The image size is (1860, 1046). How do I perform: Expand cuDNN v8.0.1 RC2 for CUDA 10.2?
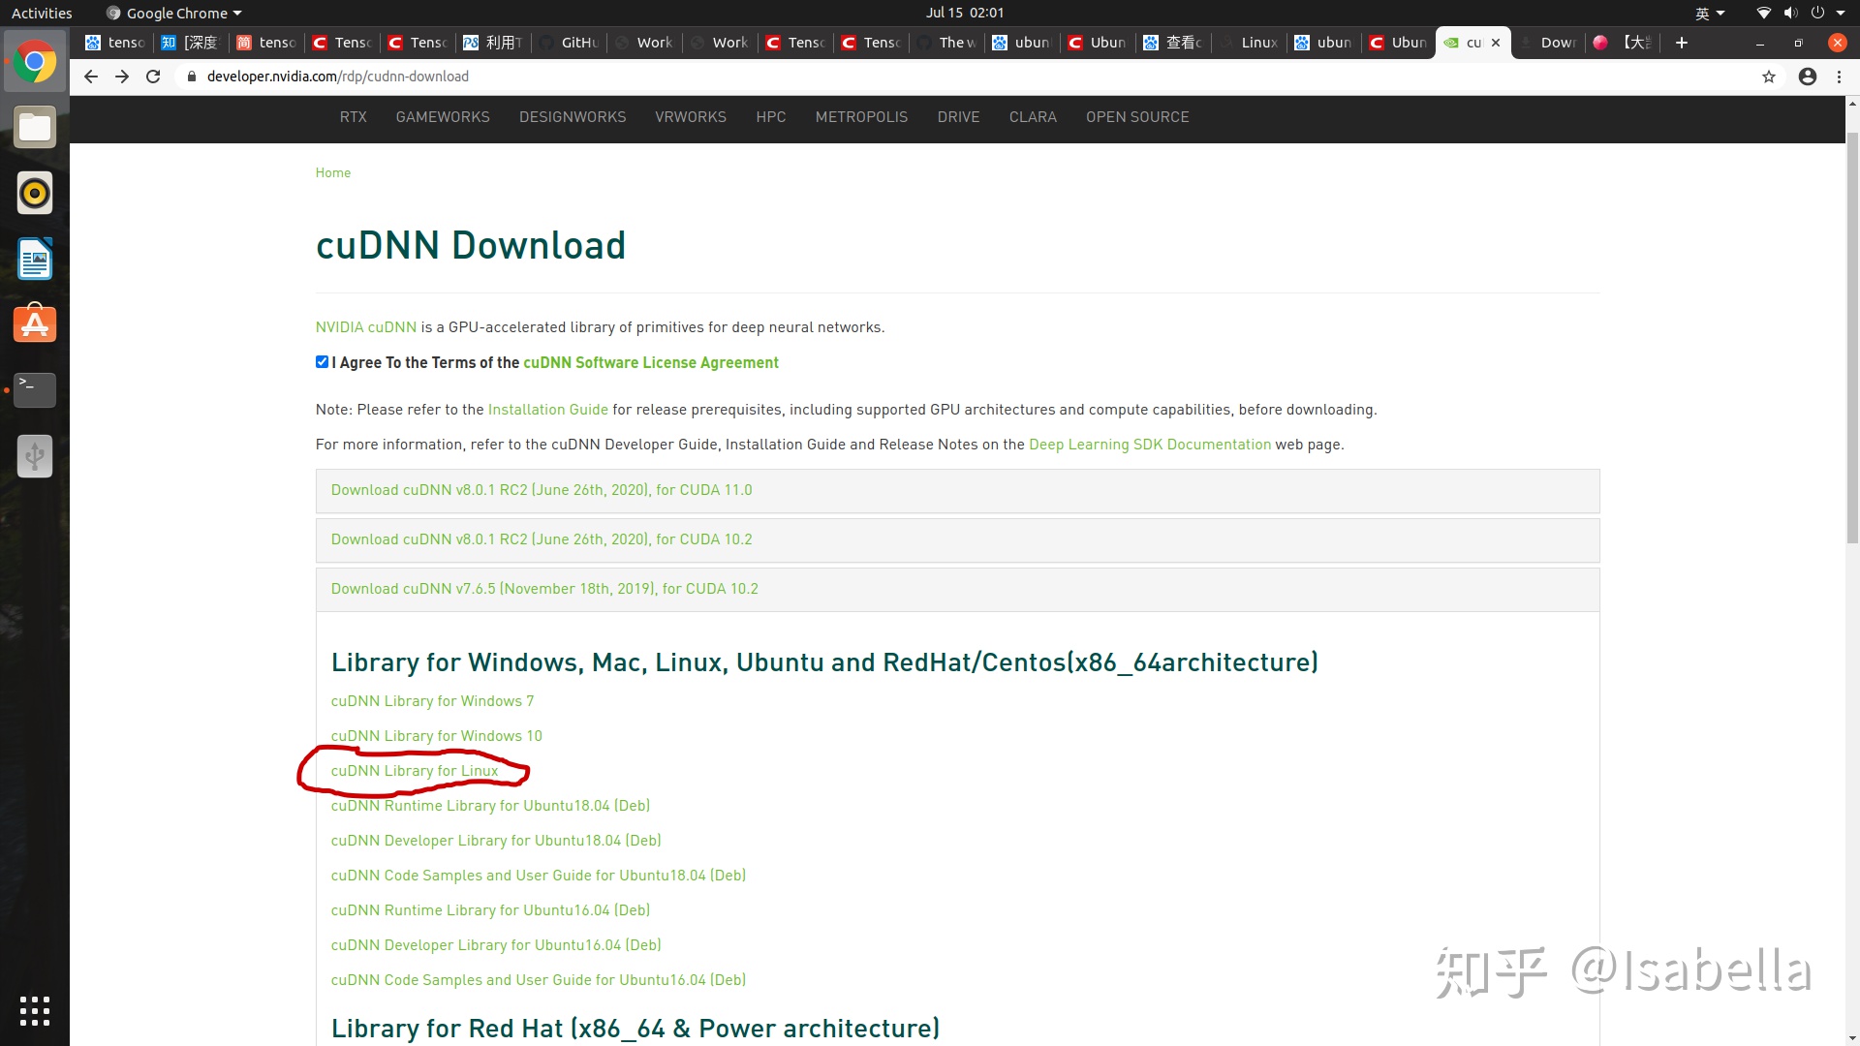pyautogui.click(x=542, y=539)
